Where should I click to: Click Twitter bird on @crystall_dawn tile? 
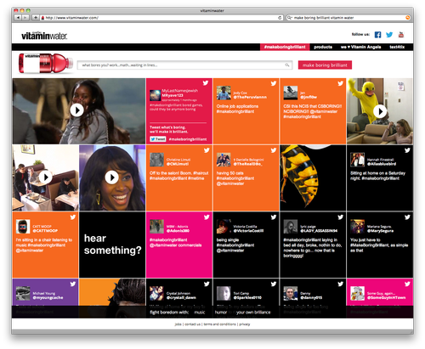(207, 284)
